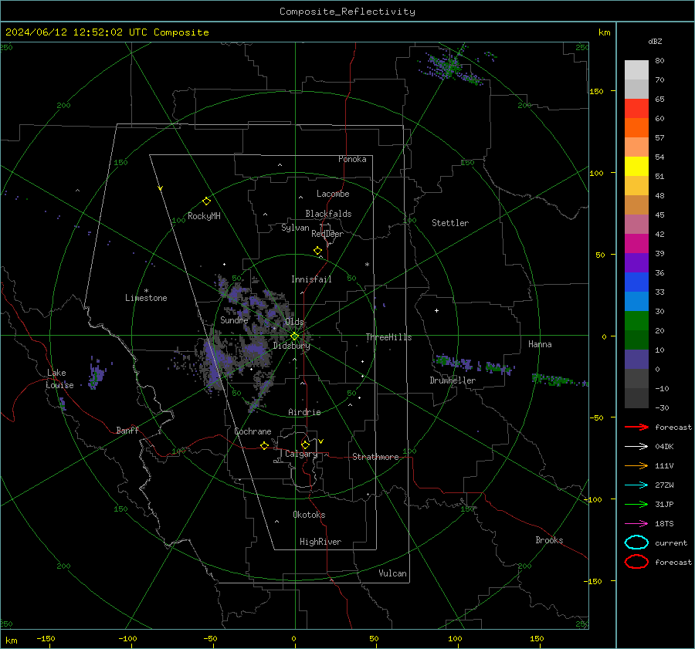
Task: Click the green 30–20 dBZ swatch
Action: click(636, 321)
